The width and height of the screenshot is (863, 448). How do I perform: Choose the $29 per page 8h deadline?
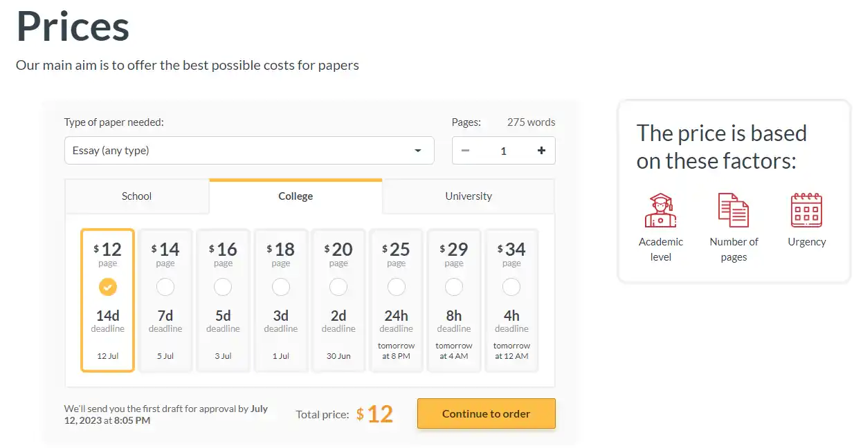[x=454, y=286]
